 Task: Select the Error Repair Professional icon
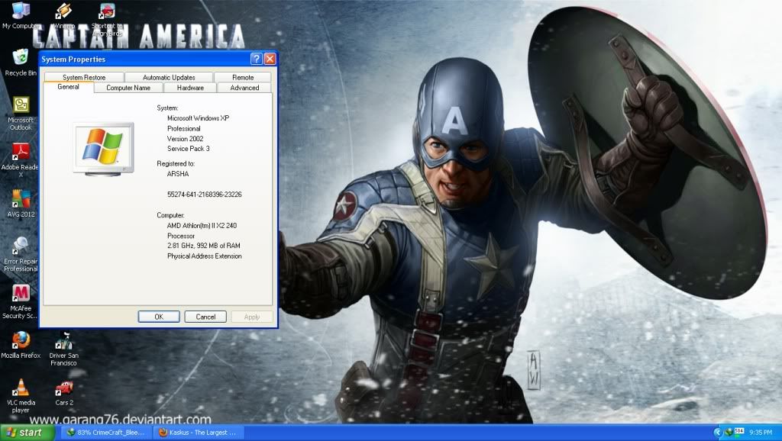coord(21,255)
